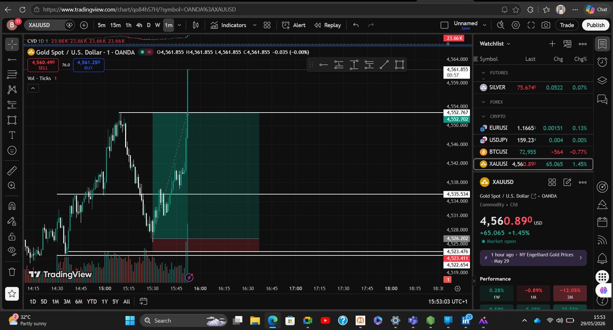Select the trend line tool in left toolbar
The width and height of the screenshot is (613, 330).
[12, 60]
